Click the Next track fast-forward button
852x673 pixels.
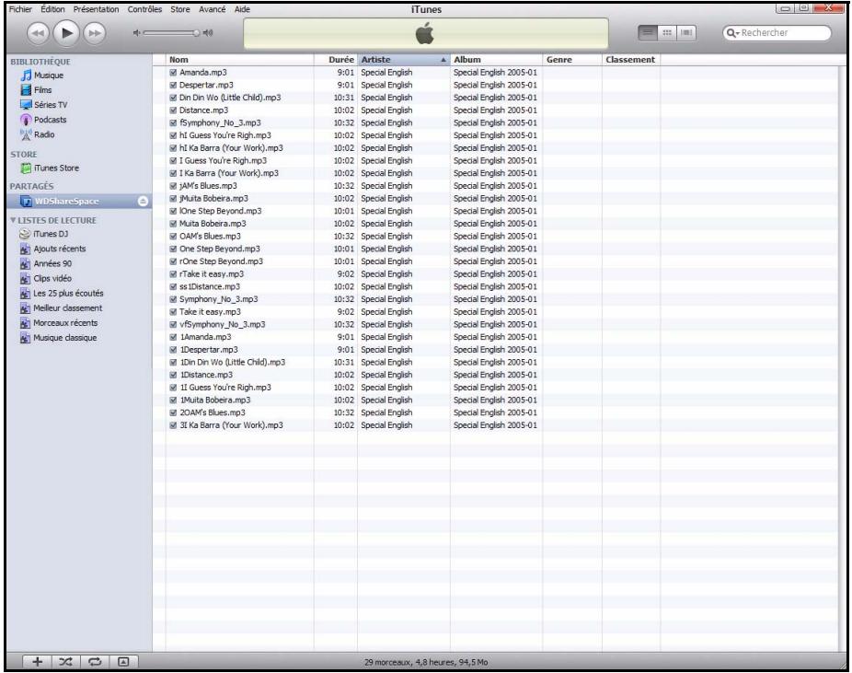click(95, 33)
